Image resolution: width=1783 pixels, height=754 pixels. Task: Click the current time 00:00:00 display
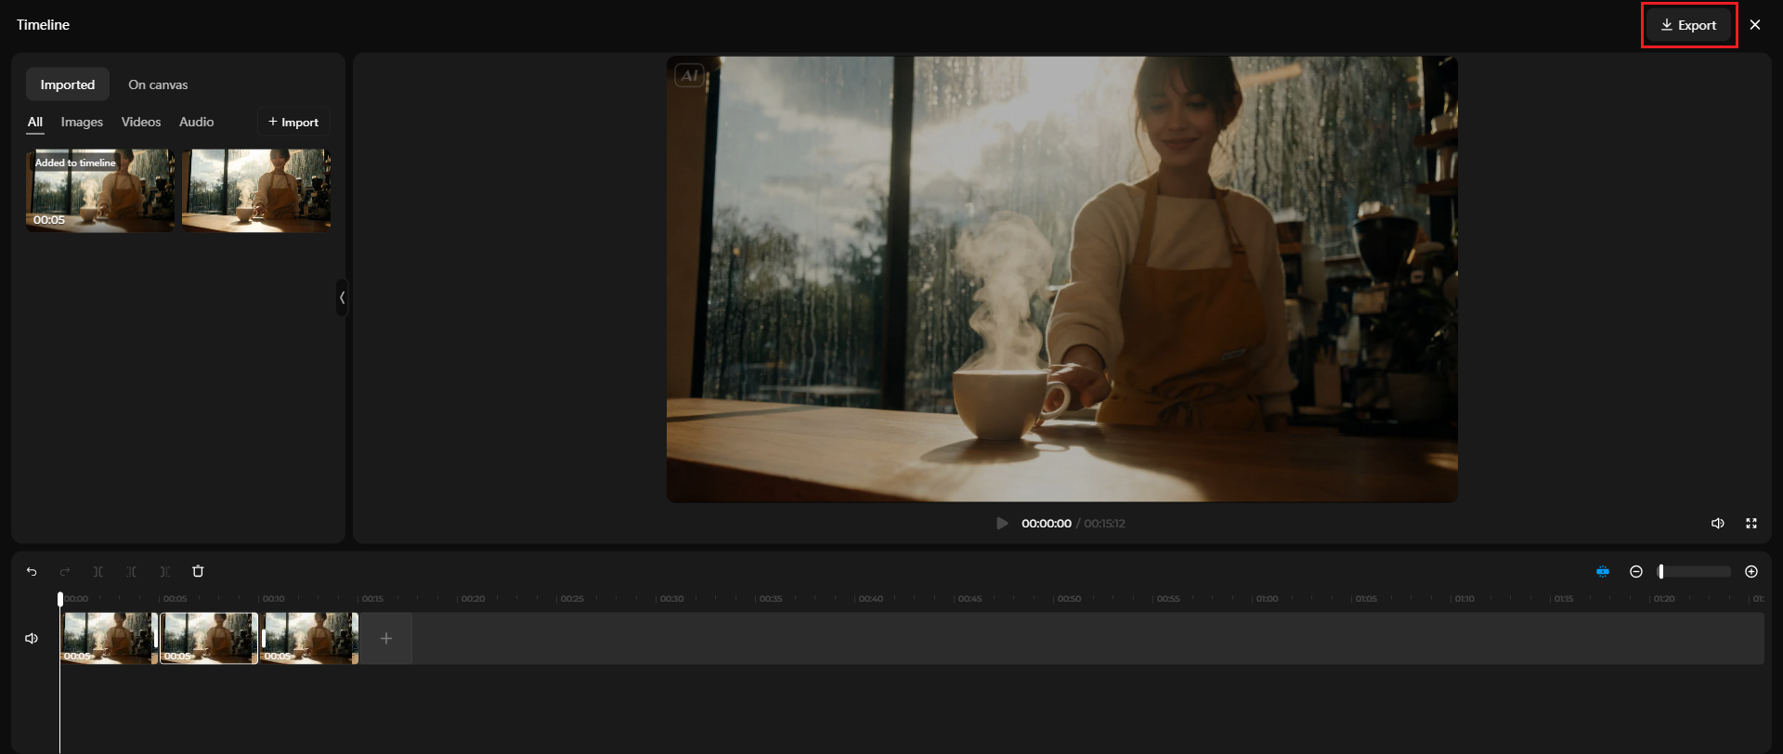(1047, 524)
